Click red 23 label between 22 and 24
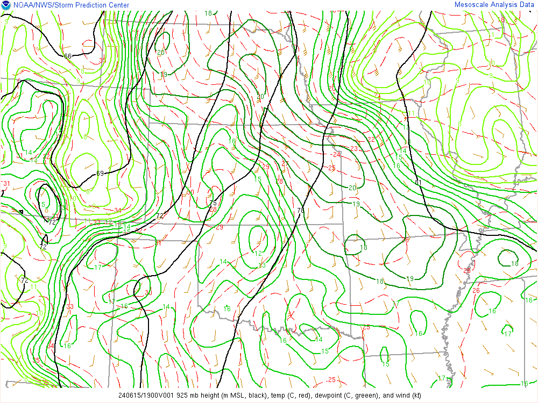The width and height of the screenshot is (538, 403). click(x=354, y=149)
